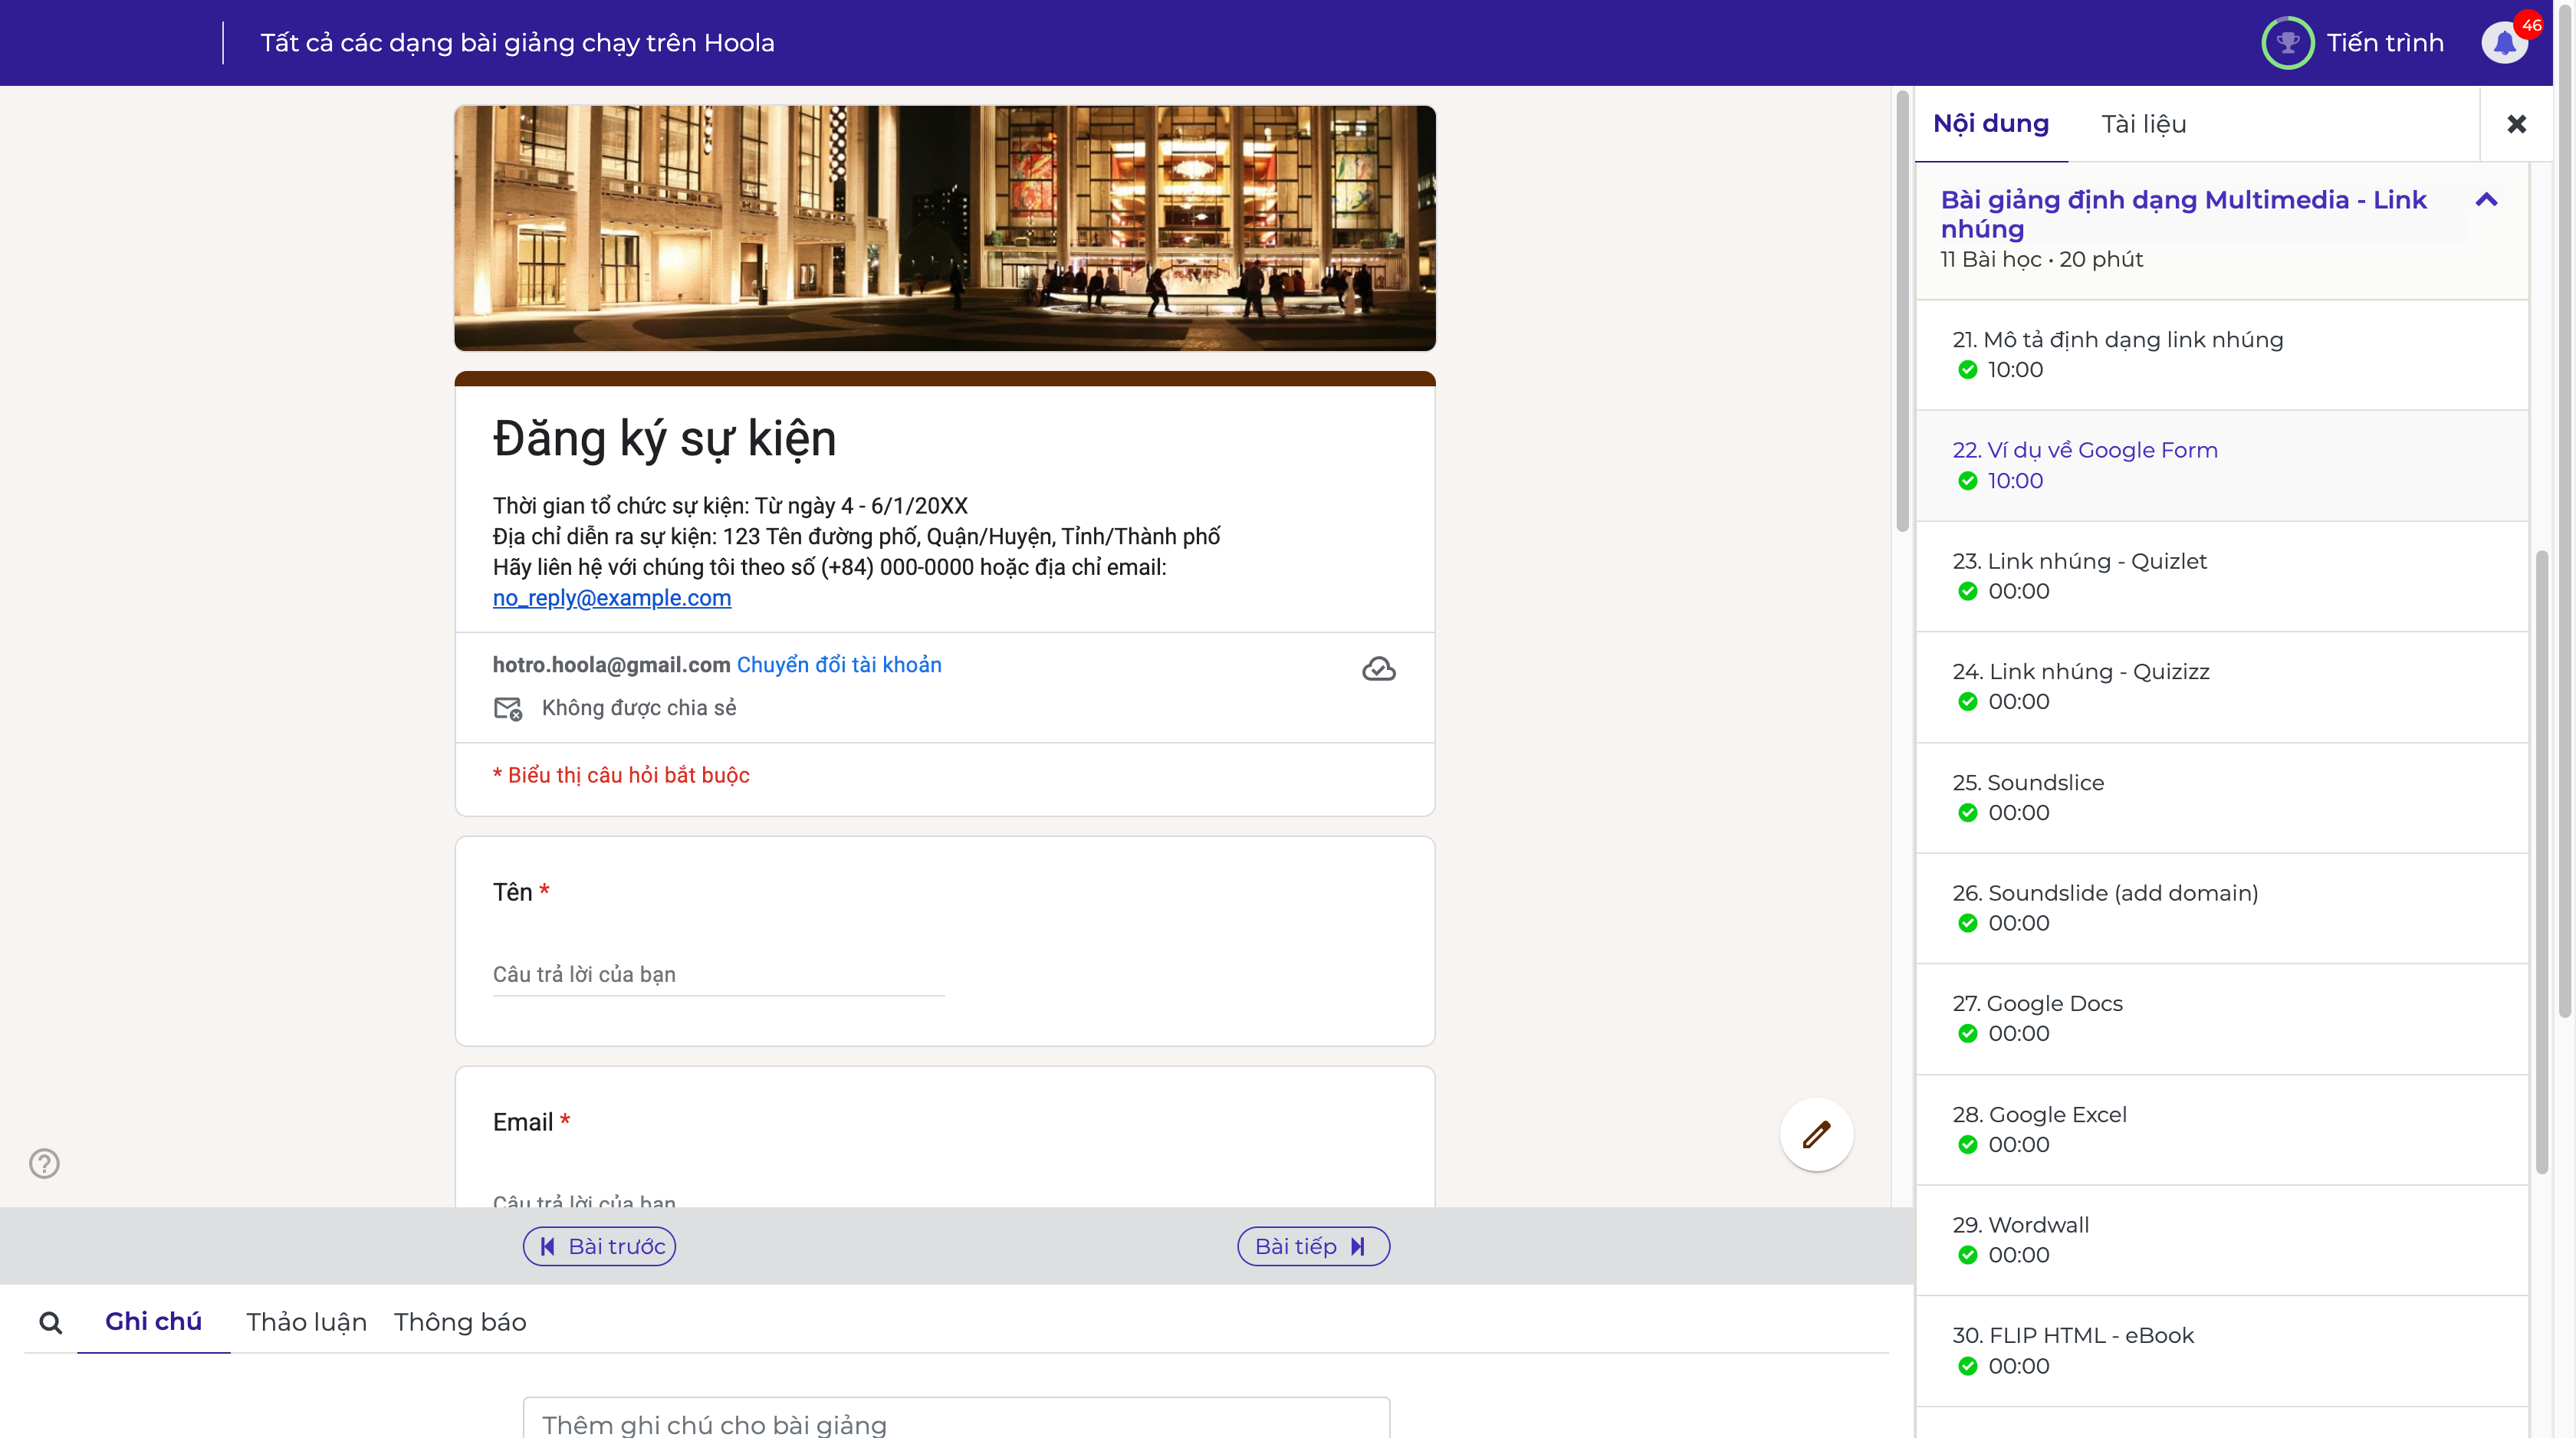Click the pencil edit floating button
This screenshot has width=2576, height=1438.
(x=1816, y=1134)
